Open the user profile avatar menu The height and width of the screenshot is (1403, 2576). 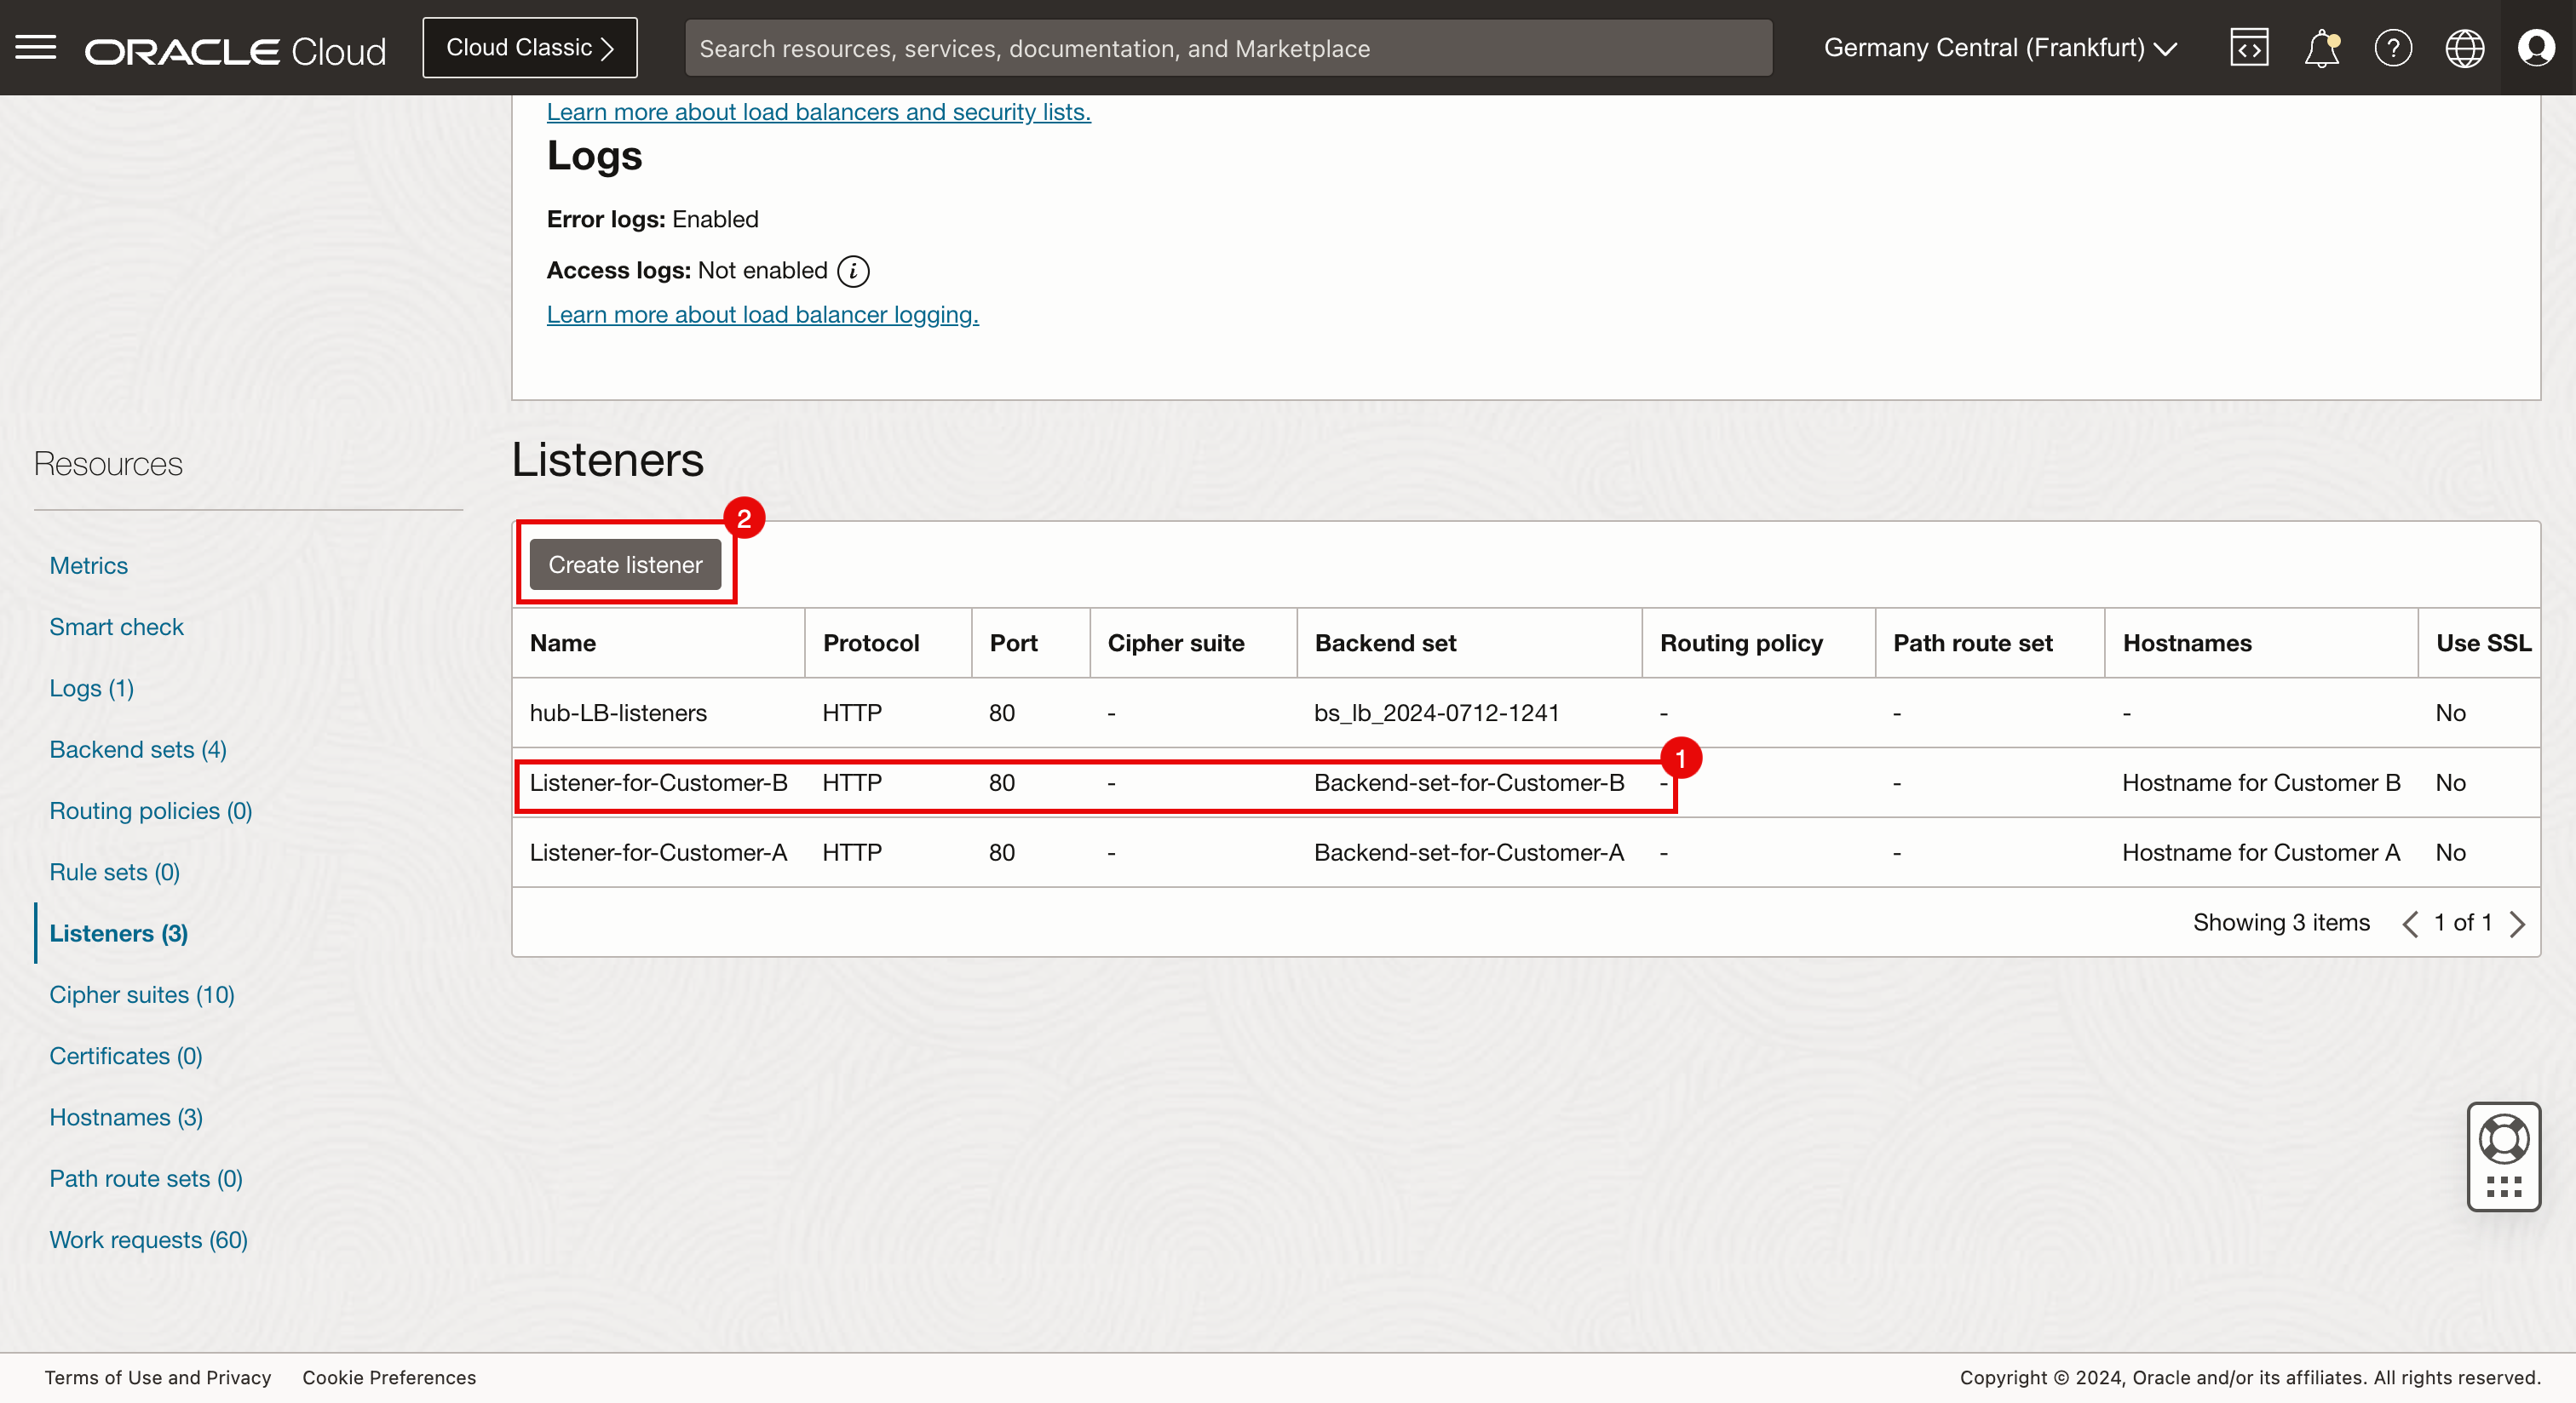point(2536,48)
